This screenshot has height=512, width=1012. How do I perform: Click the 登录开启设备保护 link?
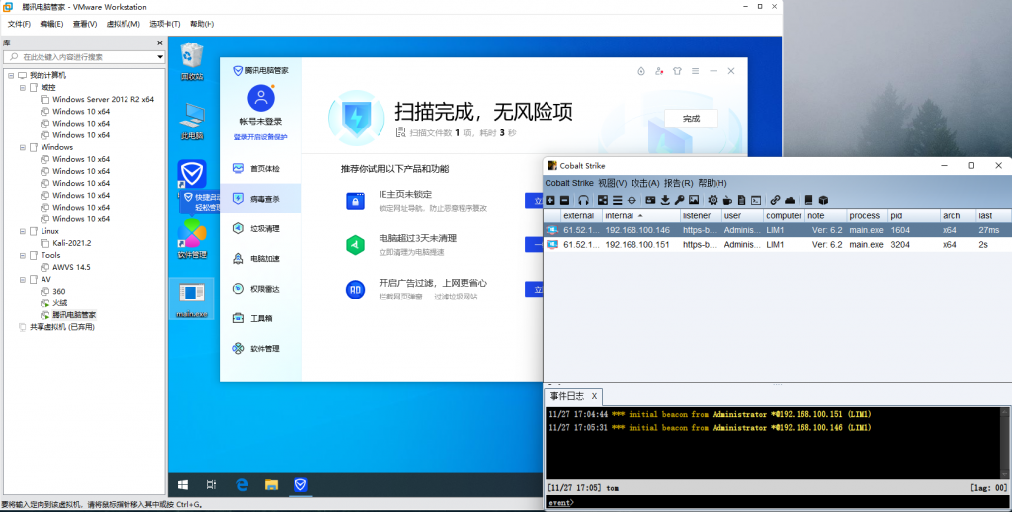coord(260,137)
